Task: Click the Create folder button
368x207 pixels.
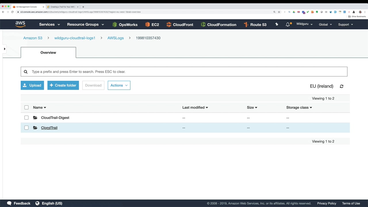Action: [x=63, y=85]
